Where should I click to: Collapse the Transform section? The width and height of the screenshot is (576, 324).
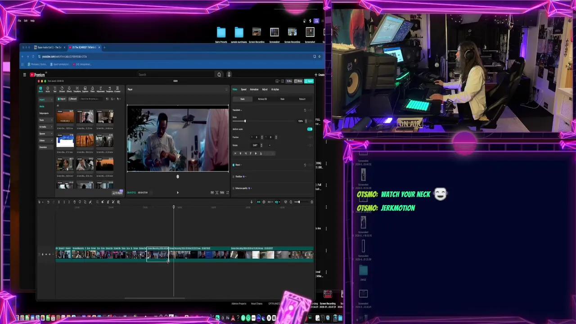tap(242, 110)
